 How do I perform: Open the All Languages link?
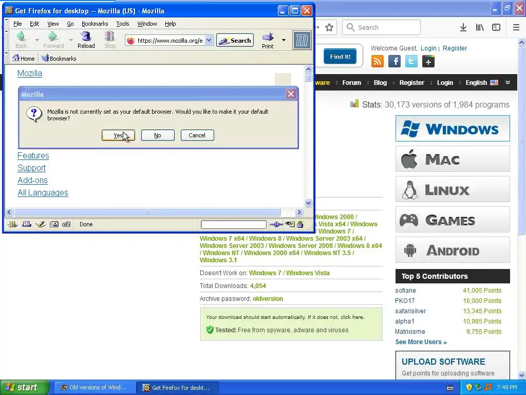tap(43, 193)
